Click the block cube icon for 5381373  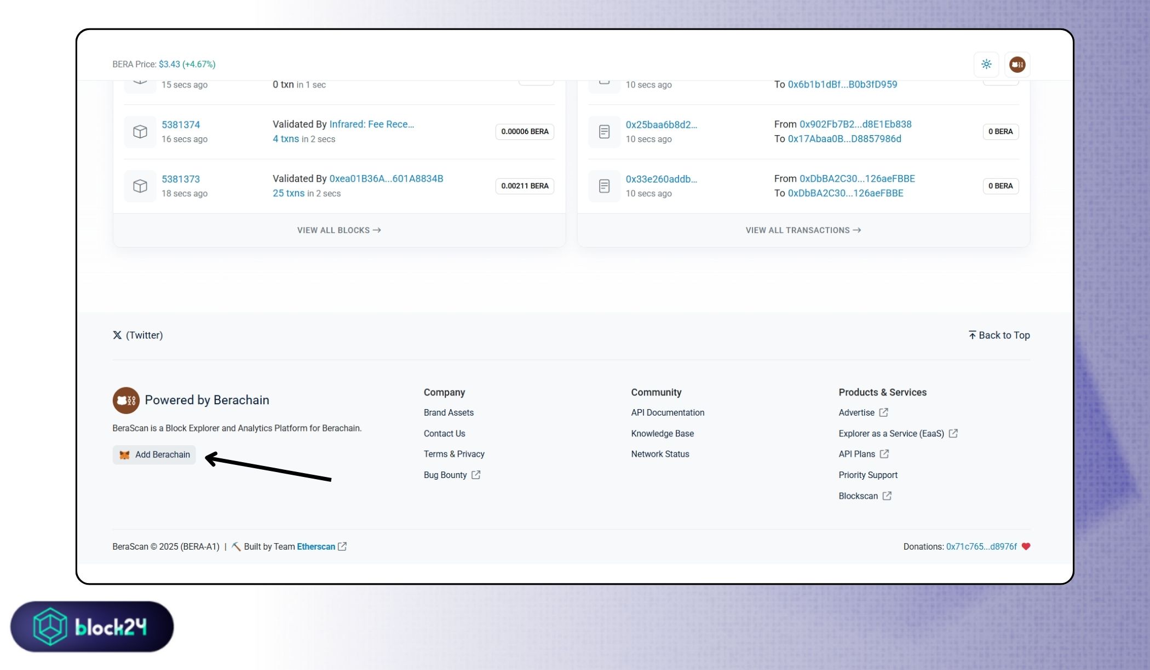[140, 186]
